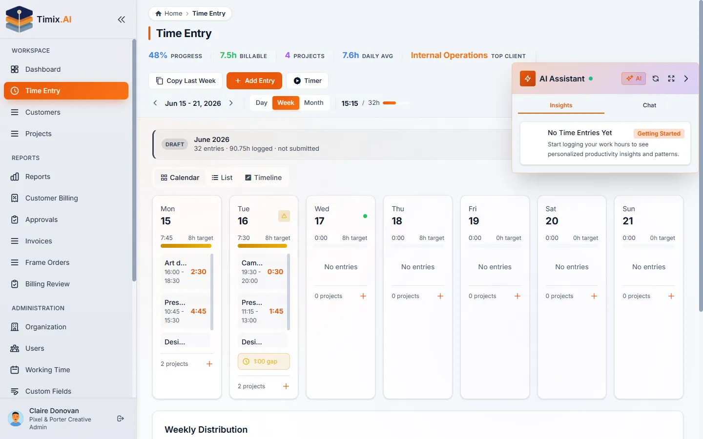Screen dimensions: 703x439
Task: Click the 48% progress stat
Action: click(x=175, y=56)
